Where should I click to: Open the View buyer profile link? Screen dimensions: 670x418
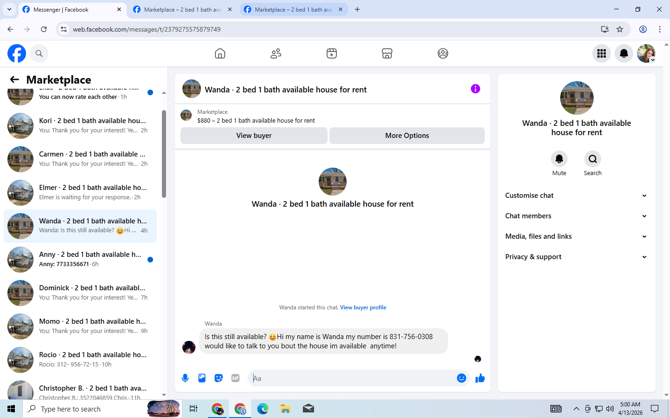pyautogui.click(x=363, y=307)
